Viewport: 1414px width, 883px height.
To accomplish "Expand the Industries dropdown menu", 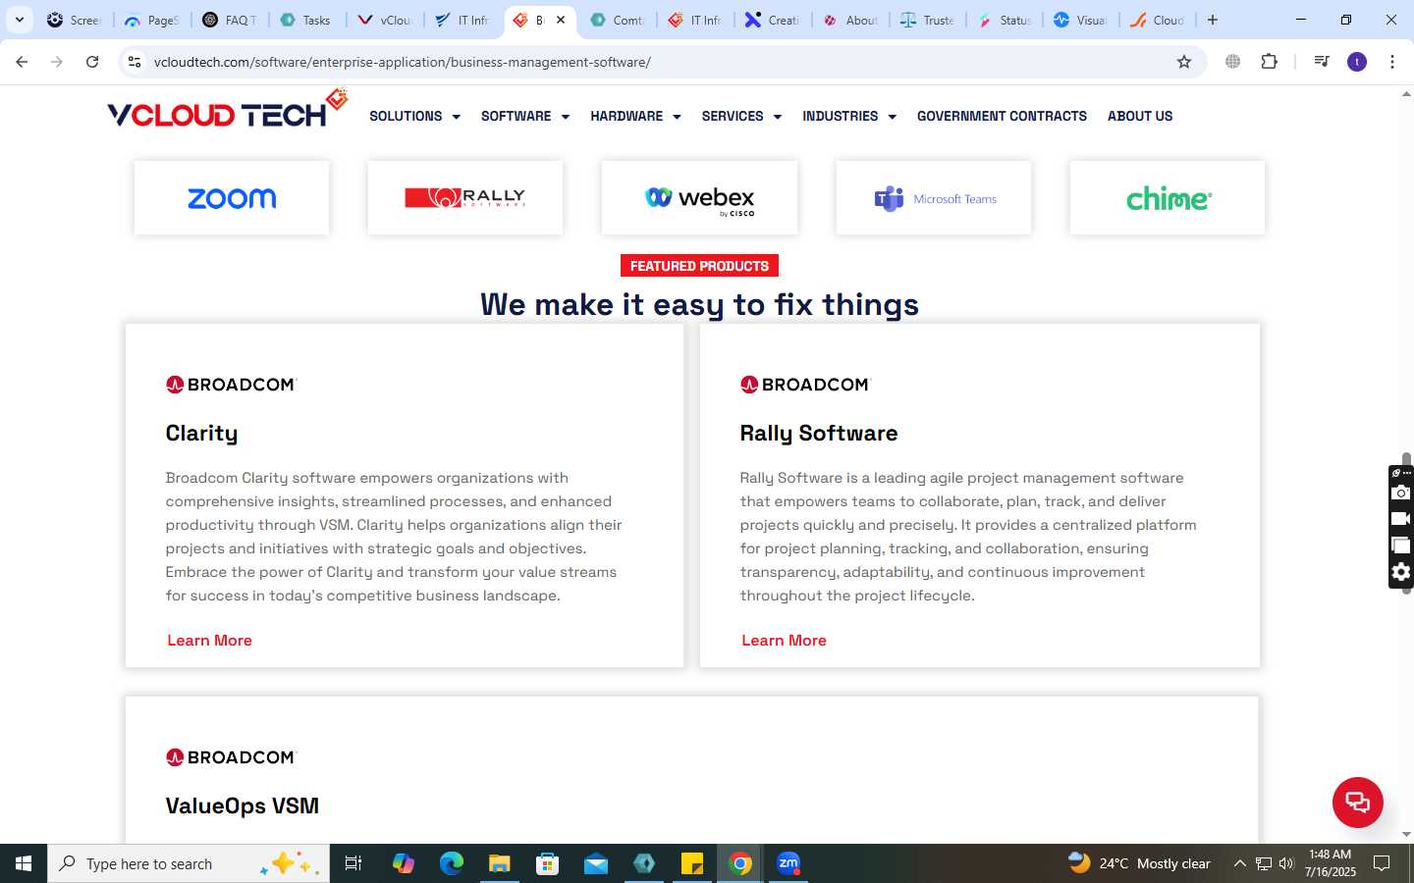I will point(849,116).
